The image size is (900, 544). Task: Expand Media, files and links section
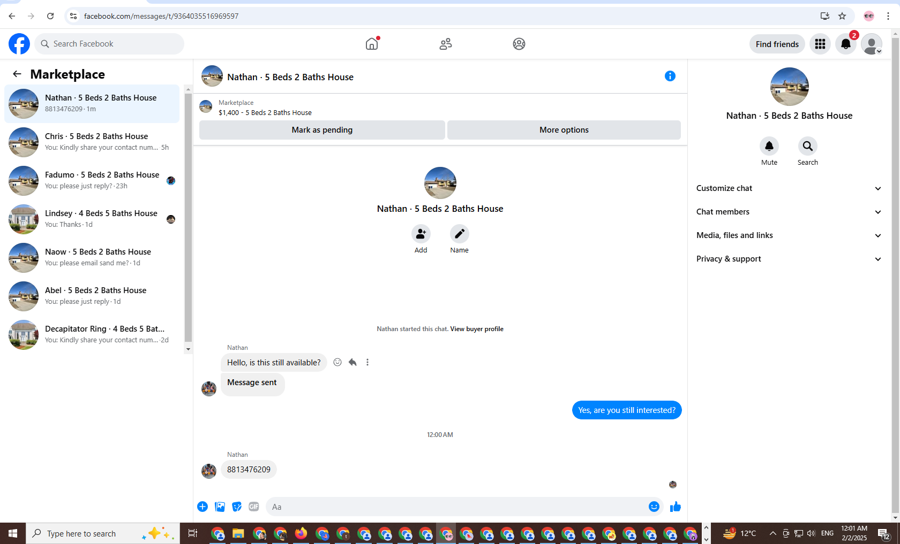click(x=789, y=235)
